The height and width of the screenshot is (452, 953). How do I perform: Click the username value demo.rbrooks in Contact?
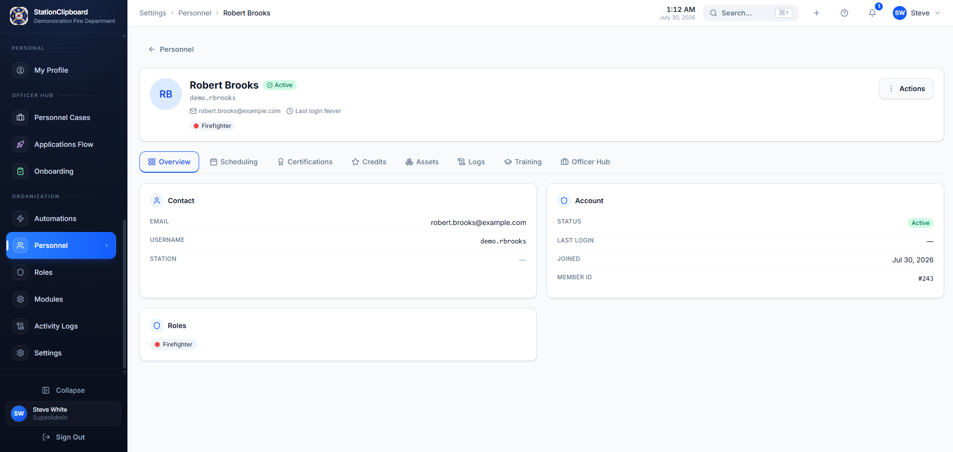(x=503, y=241)
